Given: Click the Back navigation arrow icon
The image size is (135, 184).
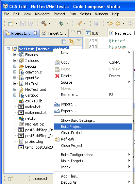Looking at the screenshot, I should [118, 23].
